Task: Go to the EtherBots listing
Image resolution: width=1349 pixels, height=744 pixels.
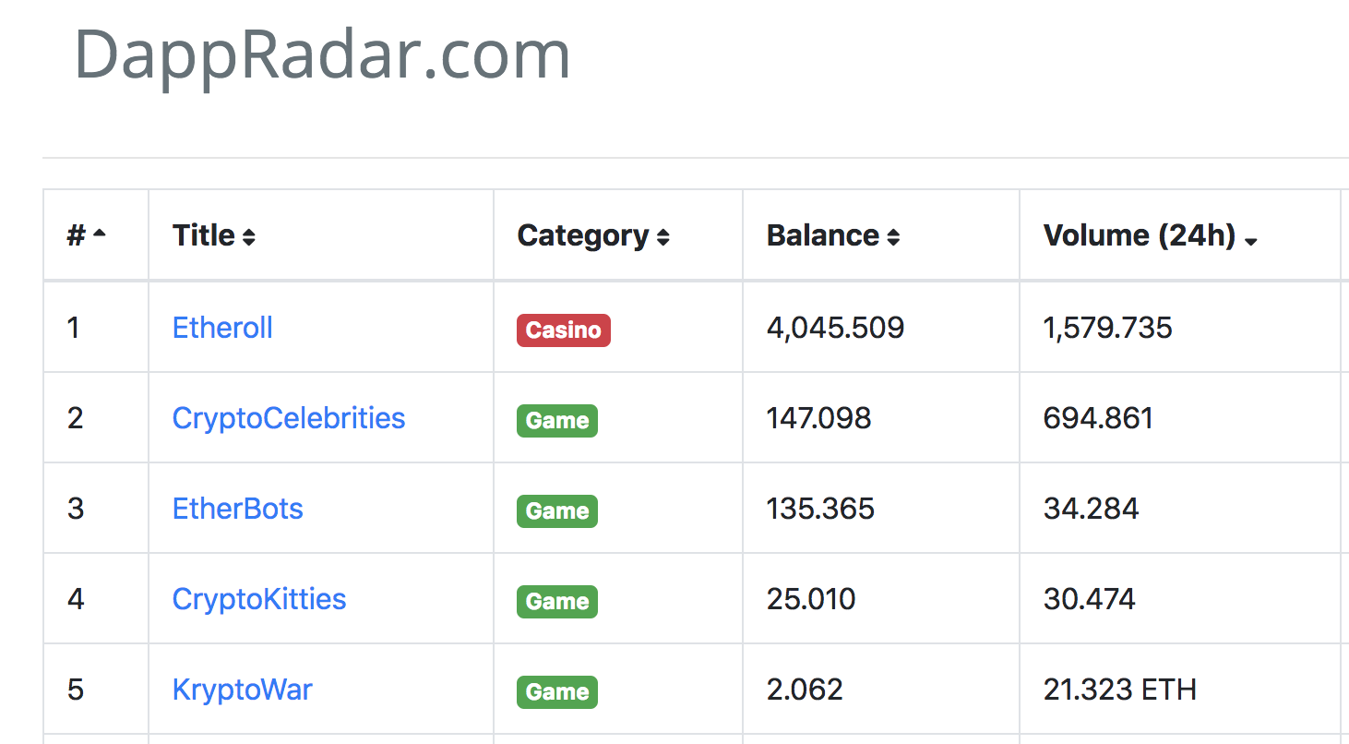Action: pos(238,509)
